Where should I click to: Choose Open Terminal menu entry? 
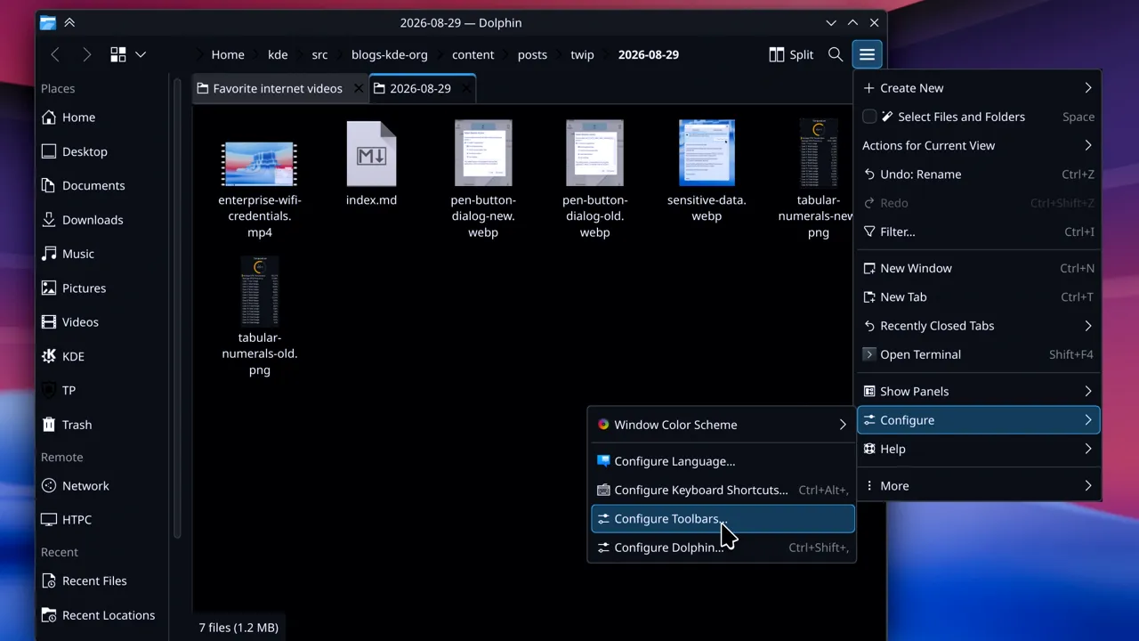(x=979, y=354)
